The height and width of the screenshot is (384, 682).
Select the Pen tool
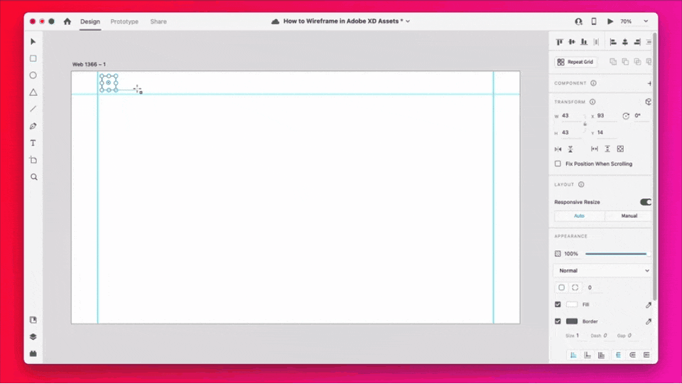click(33, 127)
